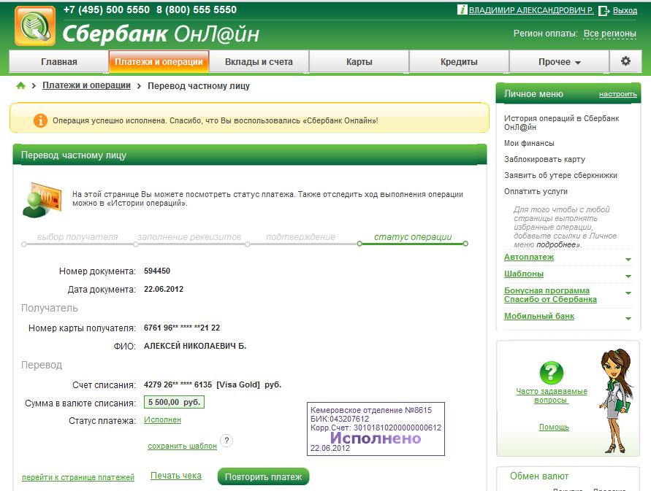This screenshot has width=651, height=491.
Task: Click the info icon beside the user name
Action: pyautogui.click(x=462, y=9)
